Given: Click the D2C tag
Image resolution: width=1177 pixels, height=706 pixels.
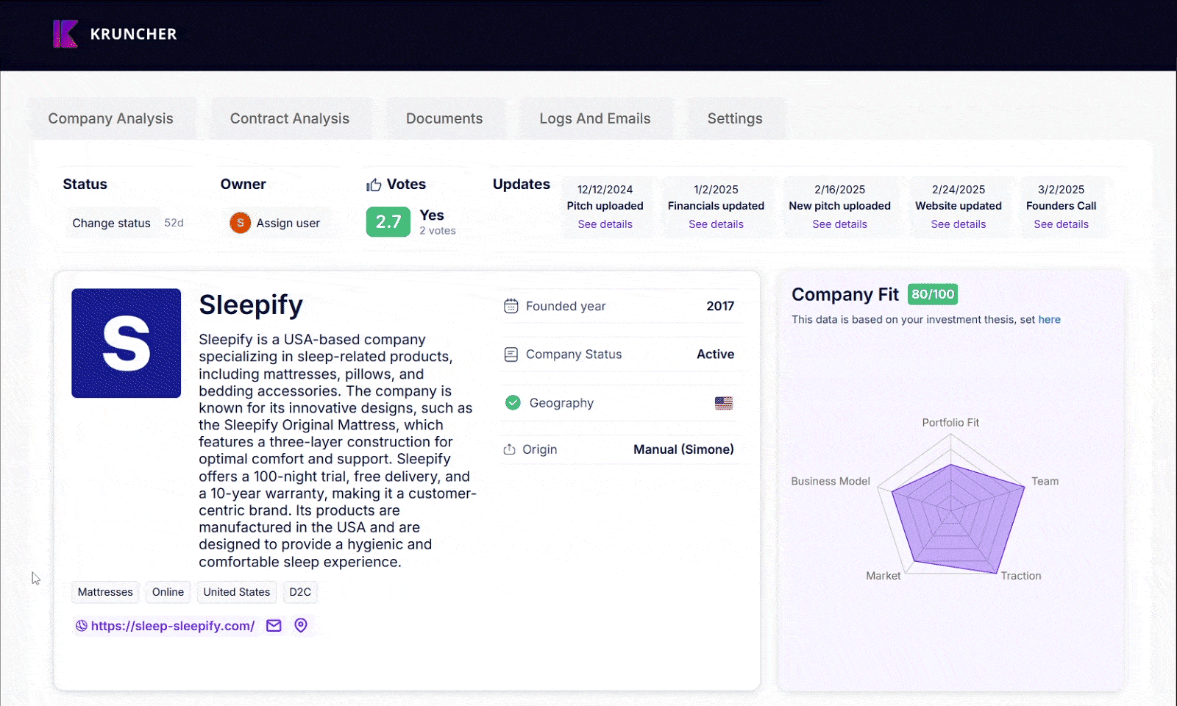Looking at the screenshot, I should tap(300, 592).
